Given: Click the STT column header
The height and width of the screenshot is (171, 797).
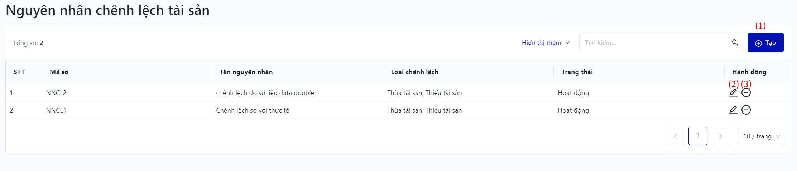Looking at the screenshot, I should coord(19,72).
